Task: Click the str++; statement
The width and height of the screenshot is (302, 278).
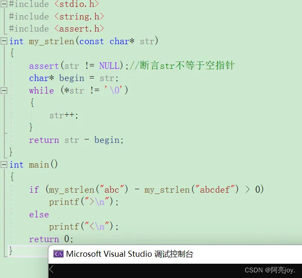Action: click(x=64, y=115)
